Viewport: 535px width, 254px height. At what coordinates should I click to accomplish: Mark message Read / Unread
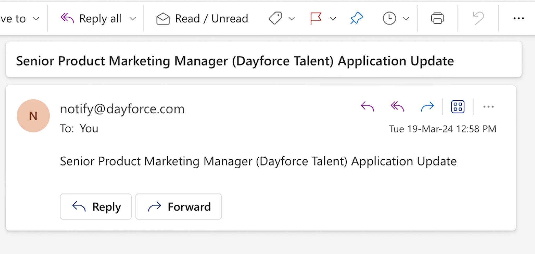pyautogui.click(x=202, y=18)
